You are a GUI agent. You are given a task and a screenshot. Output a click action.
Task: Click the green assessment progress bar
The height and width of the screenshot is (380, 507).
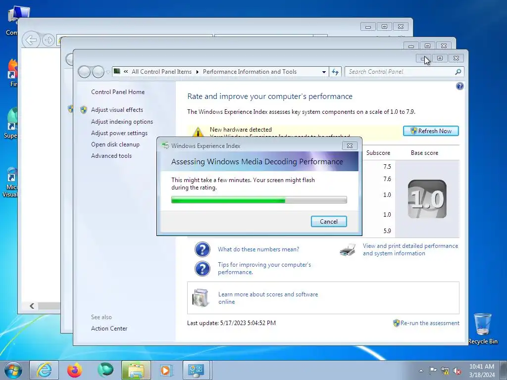click(x=259, y=200)
